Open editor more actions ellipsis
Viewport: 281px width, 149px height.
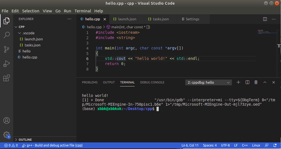tap(274, 19)
